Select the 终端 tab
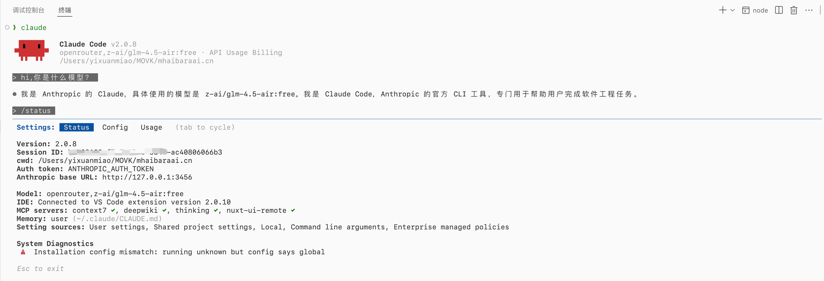The height and width of the screenshot is (281, 824). (65, 10)
